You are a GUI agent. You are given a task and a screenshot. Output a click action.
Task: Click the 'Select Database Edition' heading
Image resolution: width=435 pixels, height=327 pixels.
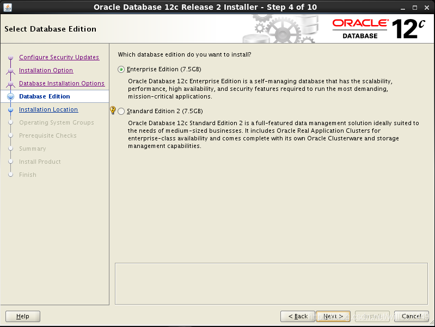50,29
